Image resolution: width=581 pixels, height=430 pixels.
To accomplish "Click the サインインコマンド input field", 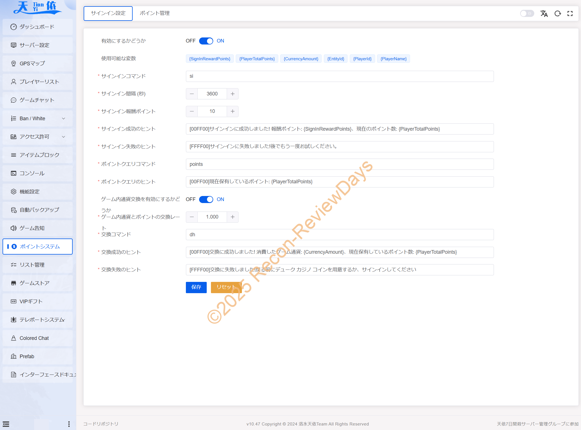I will (x=339, y=76).
